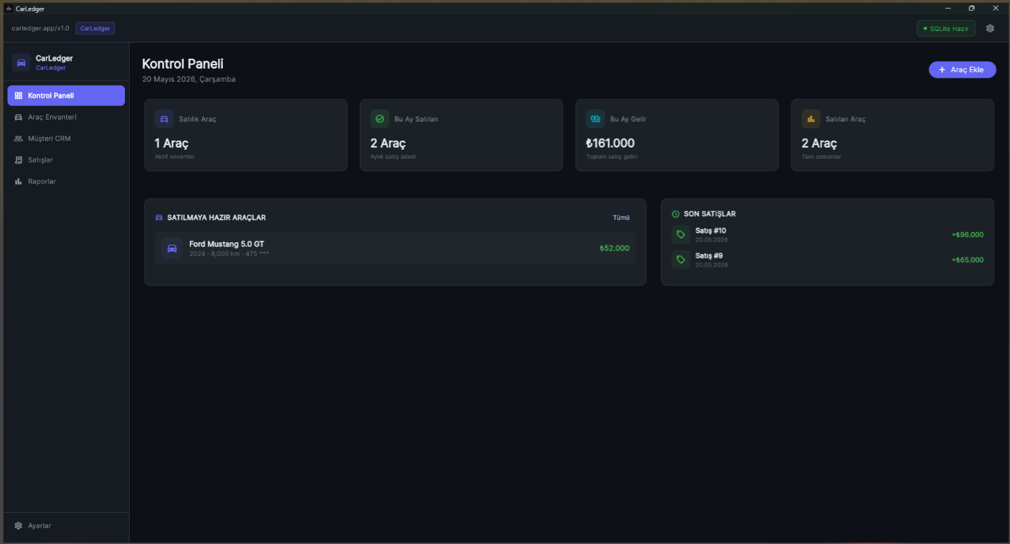Go to Araç Envanteri section
1010x544 pixels.
(x=66, y=117)
